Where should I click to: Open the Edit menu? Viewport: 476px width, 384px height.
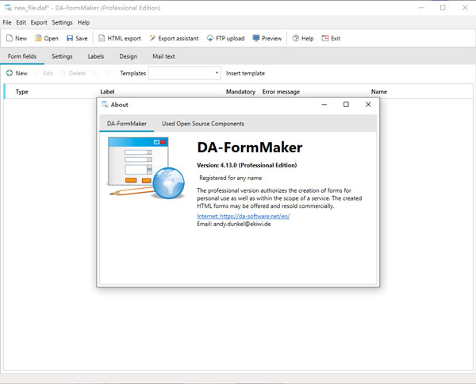pos(21,22)
